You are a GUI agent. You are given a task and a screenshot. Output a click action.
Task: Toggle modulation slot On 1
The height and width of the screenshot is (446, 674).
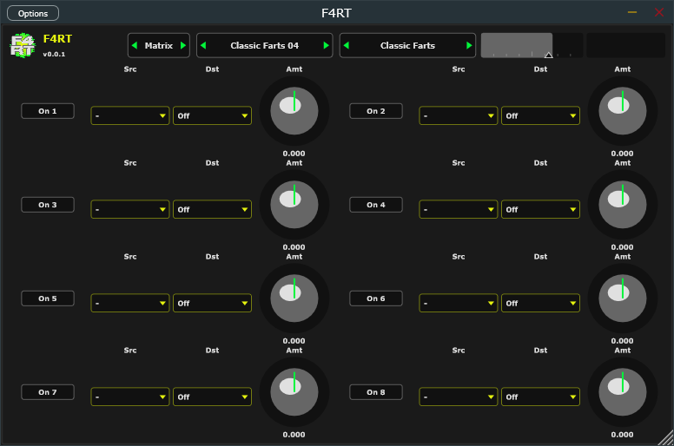(x=48, y=111)
